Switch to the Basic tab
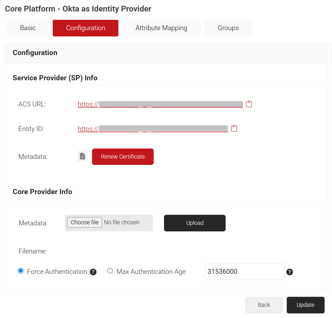Screen dimensions: 332x318 pos(28,28)
